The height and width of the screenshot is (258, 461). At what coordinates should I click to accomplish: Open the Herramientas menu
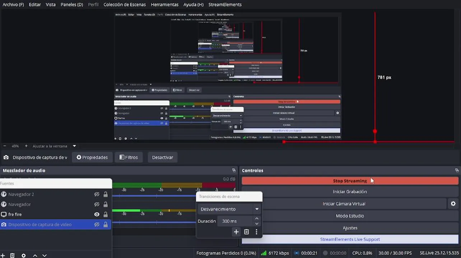pyautogui.click(x=164, y=5)
